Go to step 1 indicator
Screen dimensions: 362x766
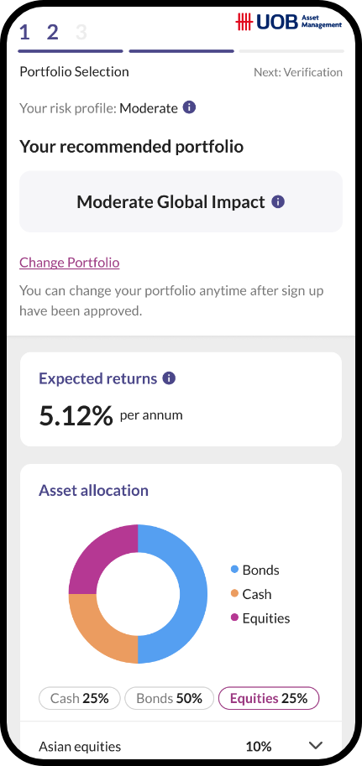coord(24,32)
